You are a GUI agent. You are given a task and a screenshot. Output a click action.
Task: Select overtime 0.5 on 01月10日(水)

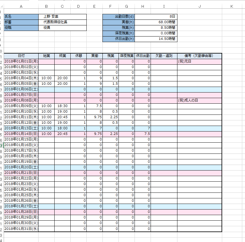click(110, 112)
